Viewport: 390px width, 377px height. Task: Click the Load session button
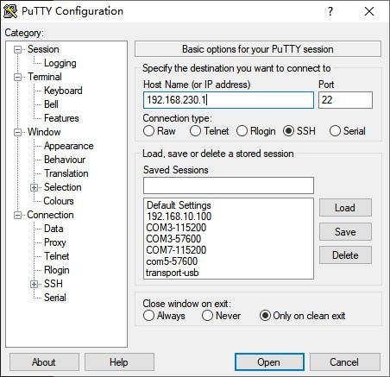(345, 207)
